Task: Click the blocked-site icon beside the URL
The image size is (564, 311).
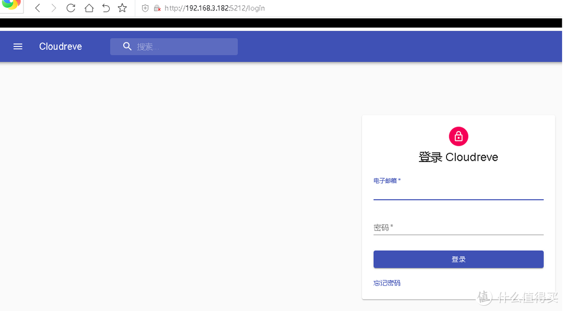Action: click(x=157, y=8)
